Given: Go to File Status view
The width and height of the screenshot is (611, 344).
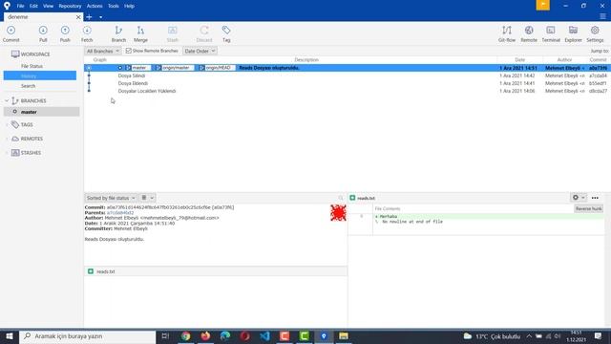Looking at the screenshot, I should 32,66.
